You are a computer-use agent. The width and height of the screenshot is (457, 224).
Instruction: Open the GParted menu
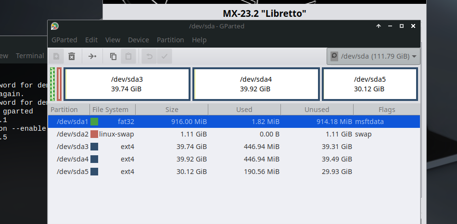click(64, 40)
